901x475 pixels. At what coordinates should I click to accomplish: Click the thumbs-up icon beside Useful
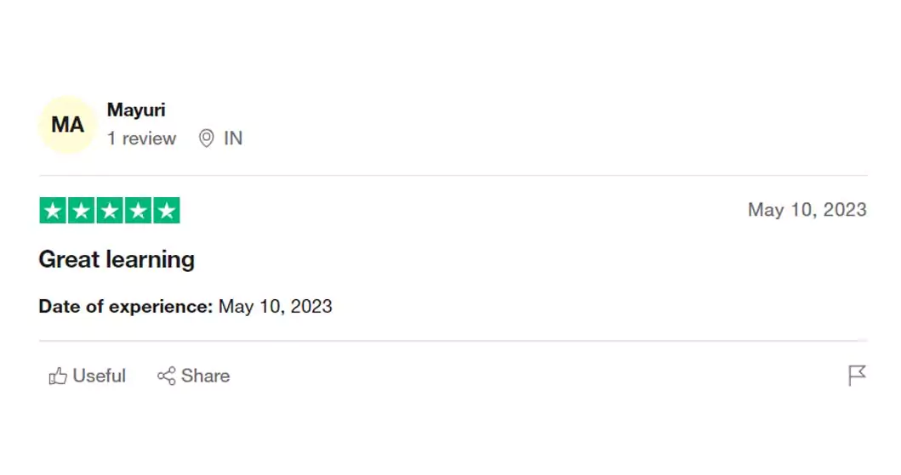coord(58,376)
